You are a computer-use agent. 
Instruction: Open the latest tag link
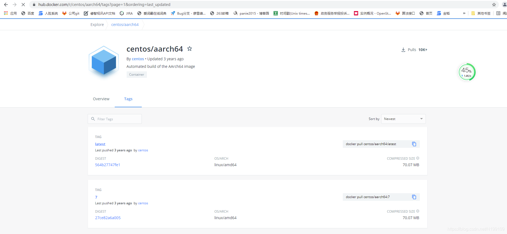pos(100,144)
